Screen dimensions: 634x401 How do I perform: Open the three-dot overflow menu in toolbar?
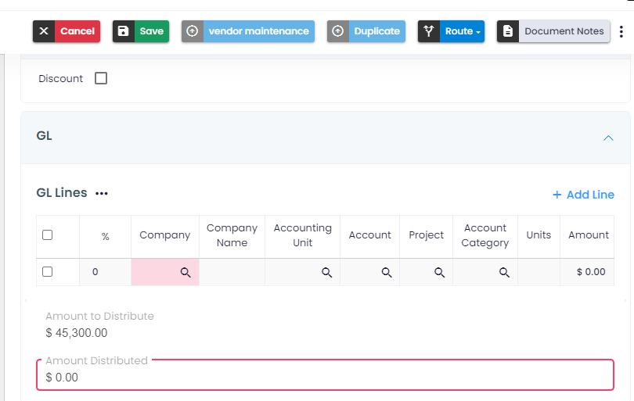(x=621, y=31)
